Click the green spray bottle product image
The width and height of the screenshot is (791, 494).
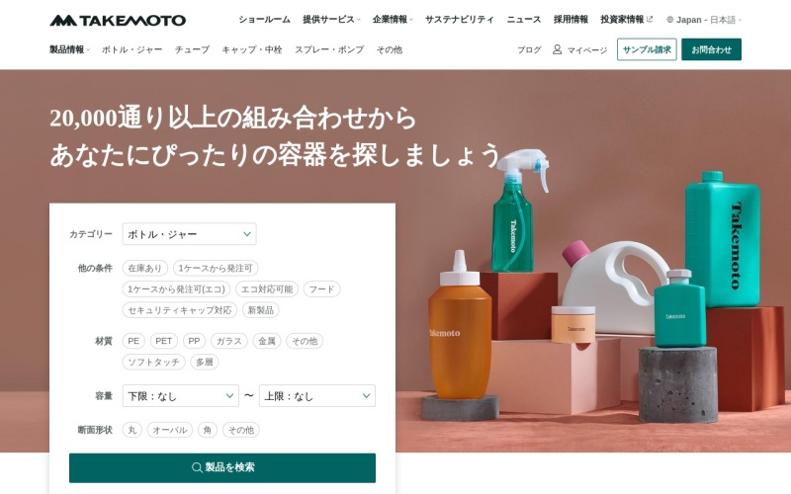518,210
